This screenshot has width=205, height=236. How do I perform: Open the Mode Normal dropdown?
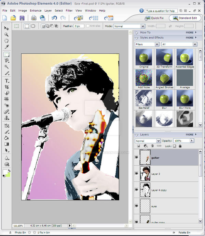coord(143,26)
